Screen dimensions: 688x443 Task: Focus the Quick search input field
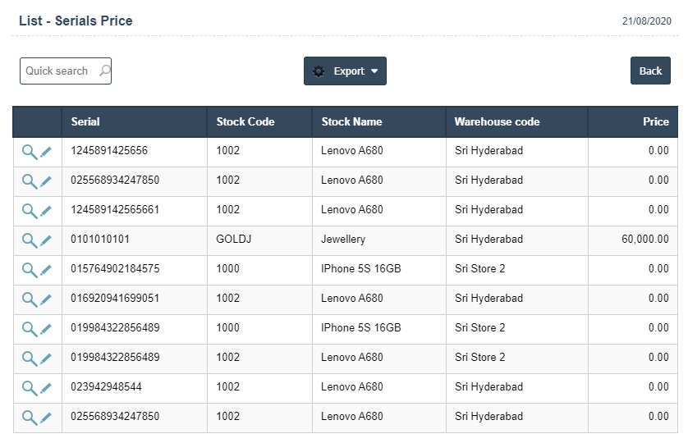point(57,71)
